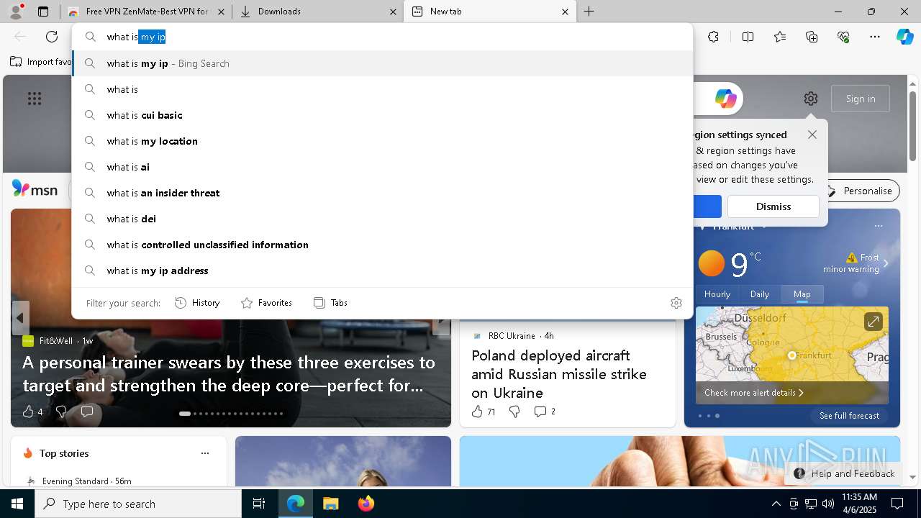Go to previous carousel story
The height and width of the screenshot is (518, 921).
[20, 318]
